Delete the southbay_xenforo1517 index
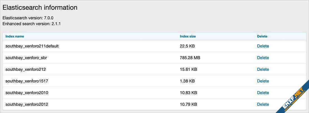Screen dimensions: 309x113 tap(263, 81)
